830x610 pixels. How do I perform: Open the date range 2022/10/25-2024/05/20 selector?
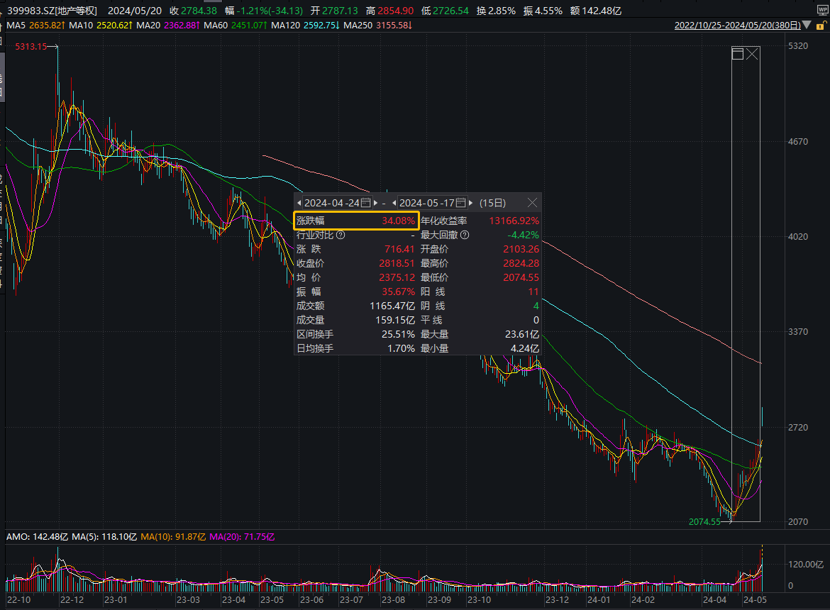[738, 26]
